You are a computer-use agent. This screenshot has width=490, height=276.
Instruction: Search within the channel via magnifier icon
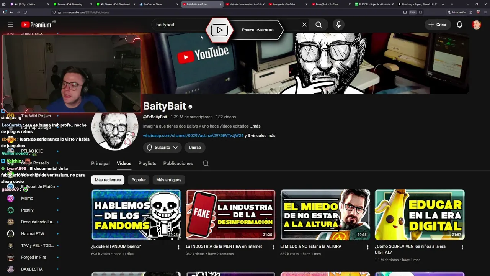point(206,163)
